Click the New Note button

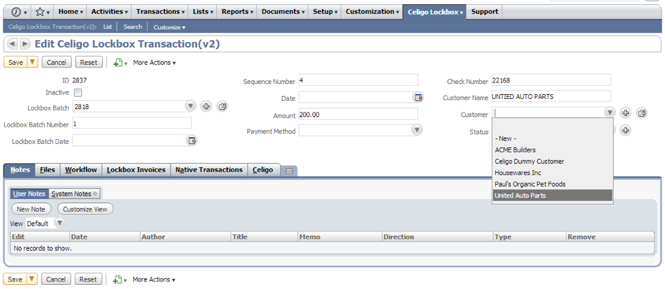tap(31, 209)
